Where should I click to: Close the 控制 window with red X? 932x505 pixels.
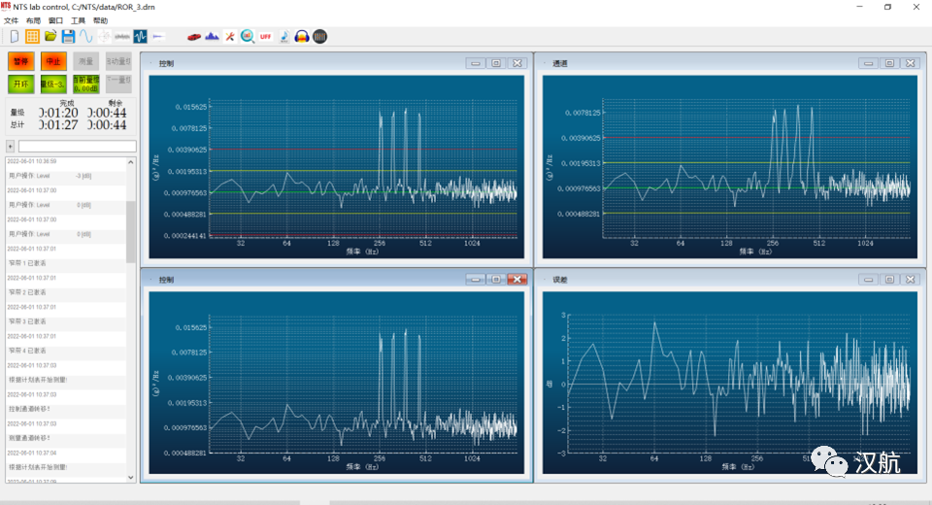(x=517, y=280)
